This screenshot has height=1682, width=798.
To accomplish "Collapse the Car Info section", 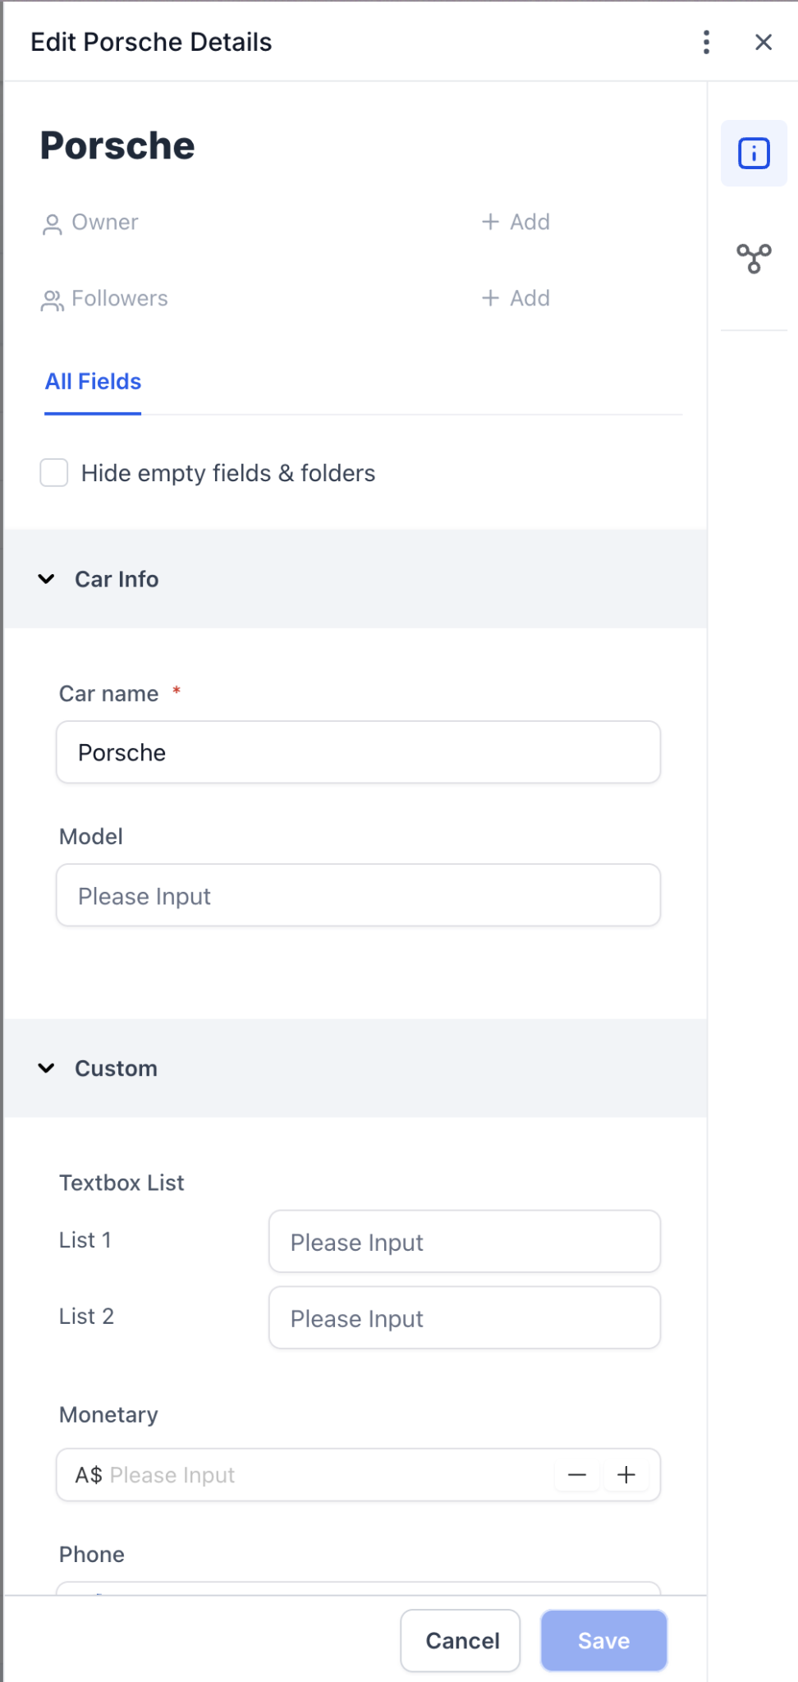I will [x=47, y=579].
